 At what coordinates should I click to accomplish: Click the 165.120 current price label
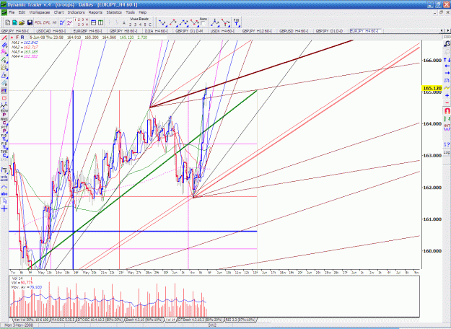click(432, 88)
